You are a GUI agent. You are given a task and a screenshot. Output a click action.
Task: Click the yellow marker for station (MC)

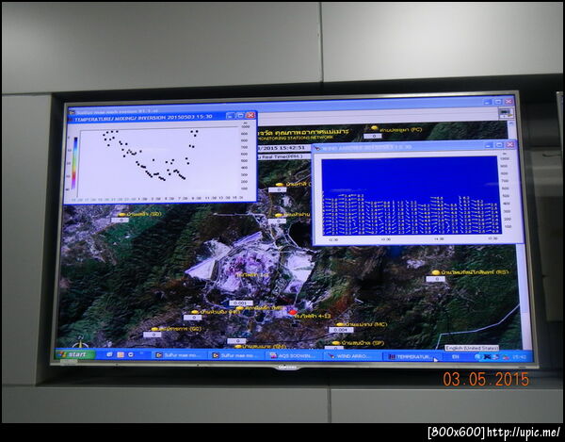339,324
